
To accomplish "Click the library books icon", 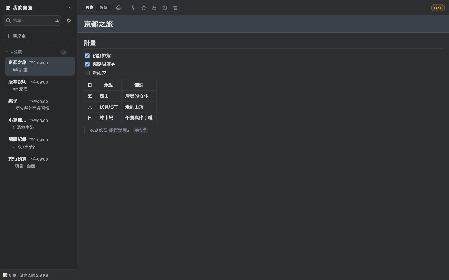I will click(8, 8).
